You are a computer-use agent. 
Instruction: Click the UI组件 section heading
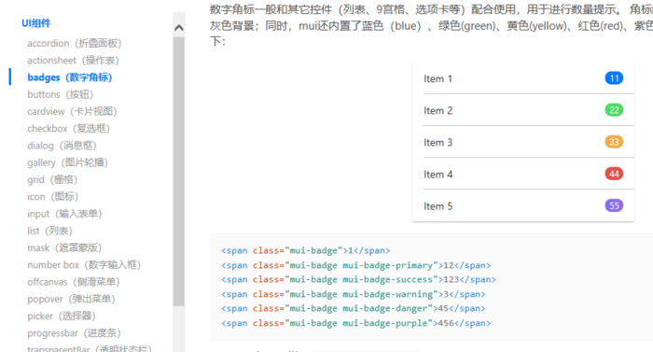[35, 23]
